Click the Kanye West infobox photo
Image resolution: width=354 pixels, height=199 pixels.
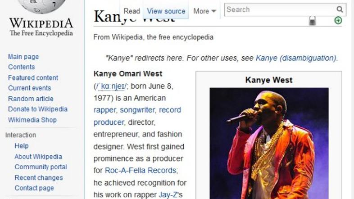(x=269, y=143)
